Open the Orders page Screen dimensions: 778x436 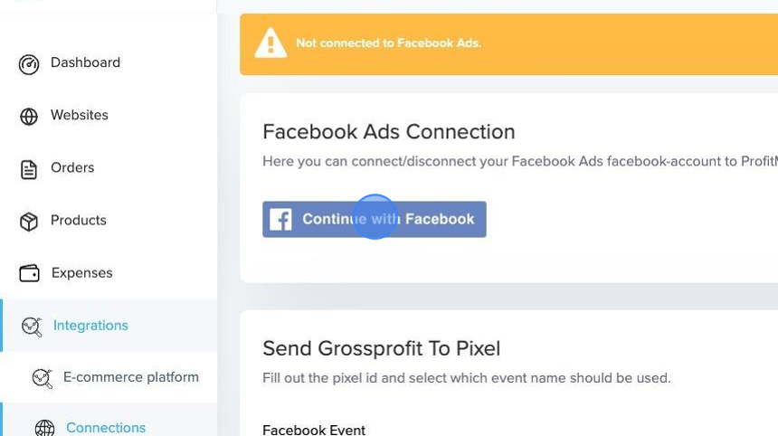(72, 167)
